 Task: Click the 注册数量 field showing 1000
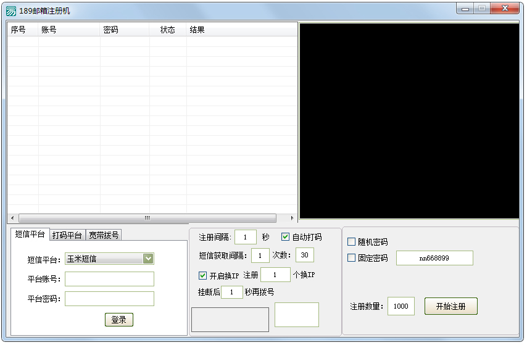click(x=401, y=306)
